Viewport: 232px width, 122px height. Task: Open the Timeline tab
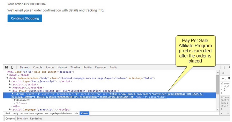pos(75,67)
